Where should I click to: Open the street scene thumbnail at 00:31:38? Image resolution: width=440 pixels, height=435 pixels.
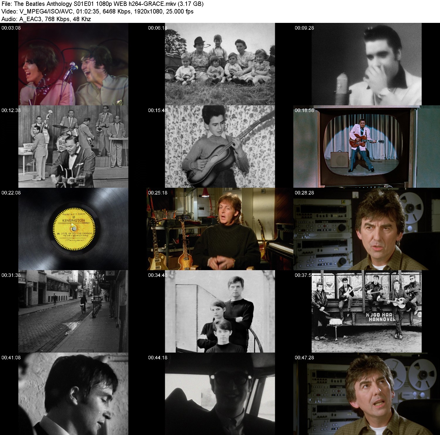[73, 311]
